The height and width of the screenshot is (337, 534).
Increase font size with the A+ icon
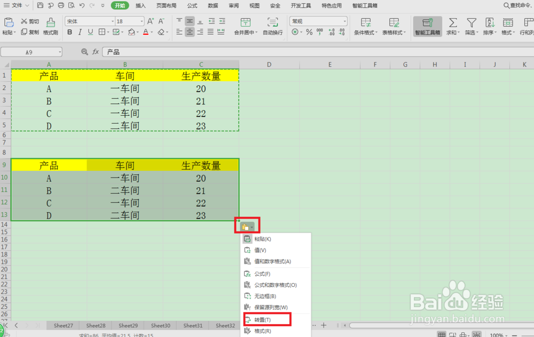click(151, 21)
